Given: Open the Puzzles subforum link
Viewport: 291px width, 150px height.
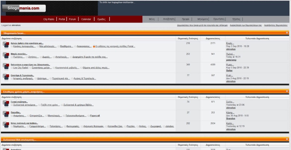Looking at the screenshot, I should pyautogui.click(x=131, y=126).
